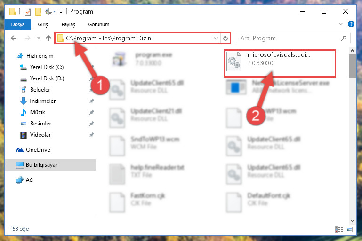Click the search magnifier icon

[x=344, y=38]
